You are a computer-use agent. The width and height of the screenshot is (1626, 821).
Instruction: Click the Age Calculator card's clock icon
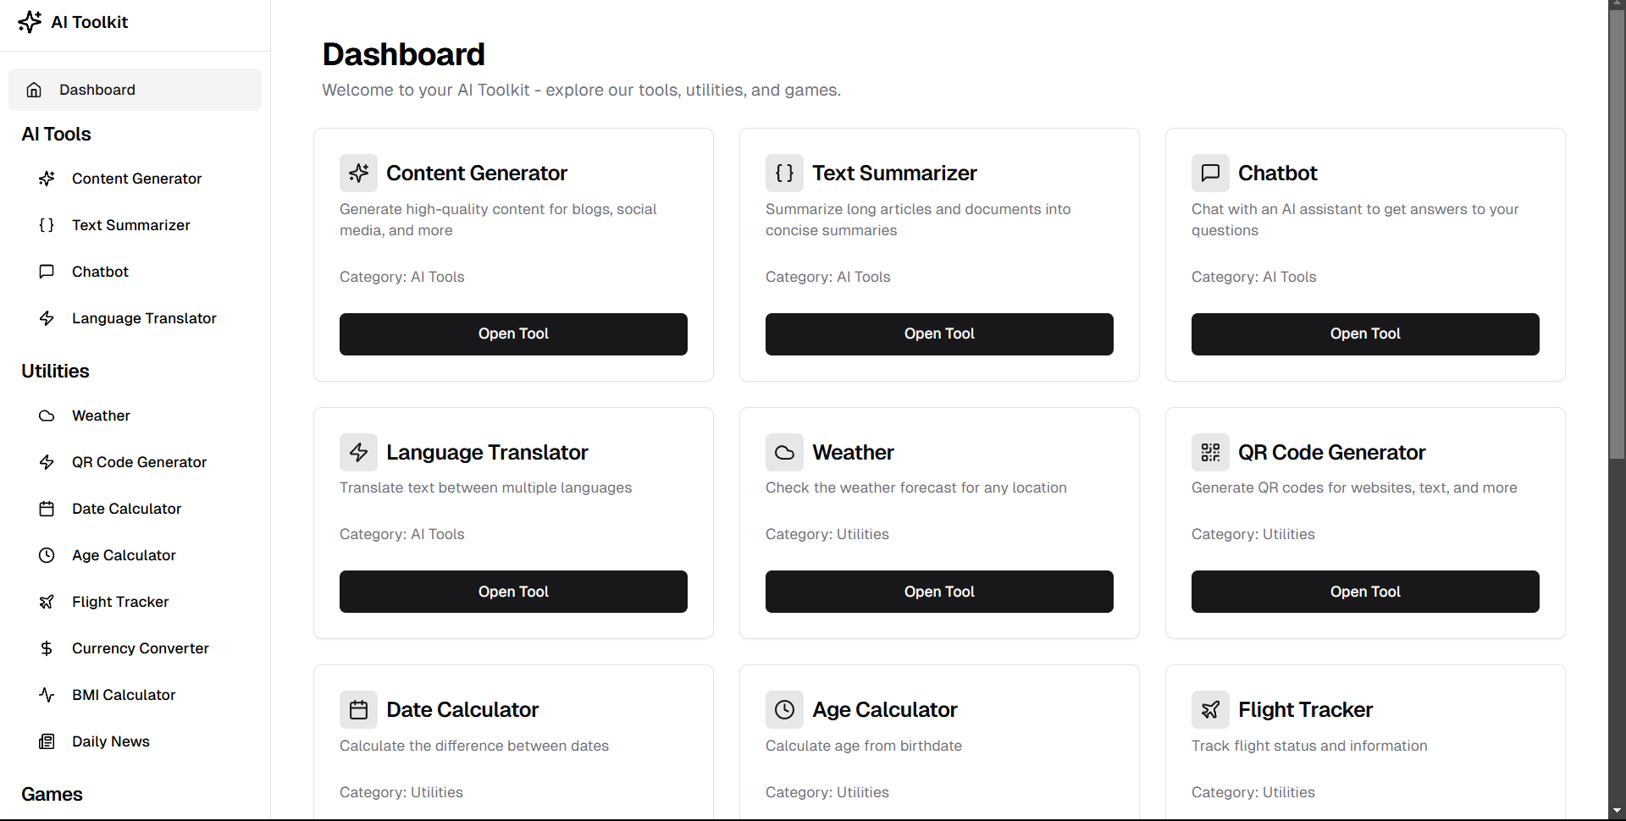pos(784,709)
